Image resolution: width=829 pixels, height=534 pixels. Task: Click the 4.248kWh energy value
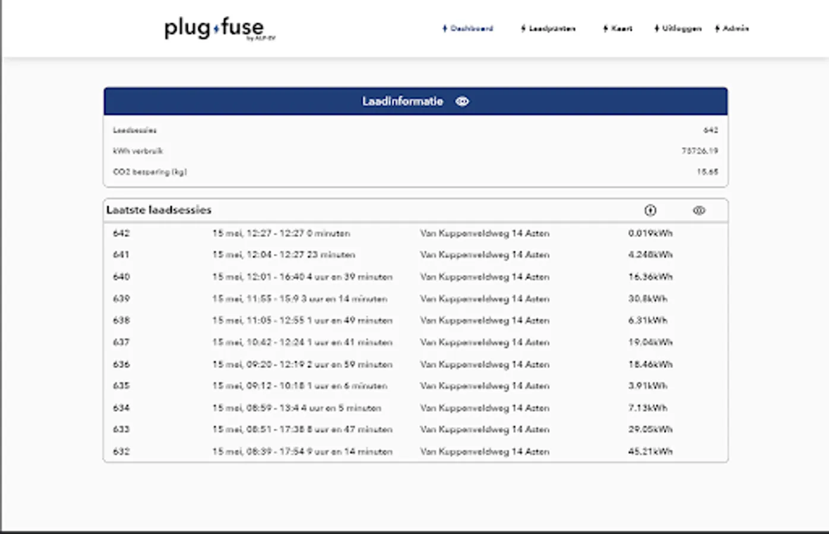coord(650,255)
